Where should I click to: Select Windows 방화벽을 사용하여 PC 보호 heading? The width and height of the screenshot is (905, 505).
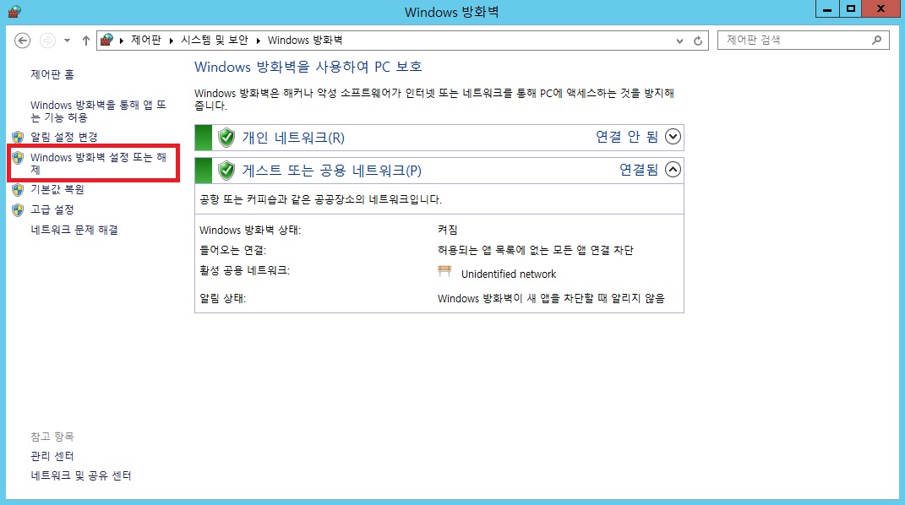[308, 67]
